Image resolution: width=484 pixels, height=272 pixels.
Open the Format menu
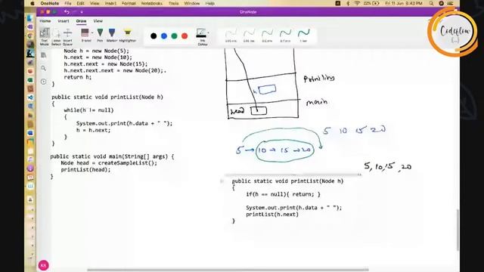[x=129, y=3]
